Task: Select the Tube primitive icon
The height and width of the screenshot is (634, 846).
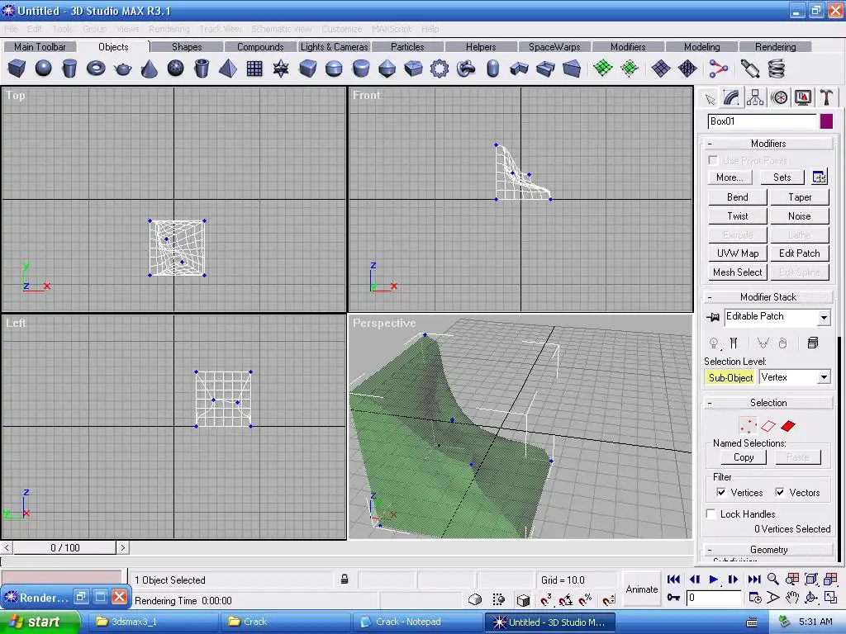Action: coord(202,69)
